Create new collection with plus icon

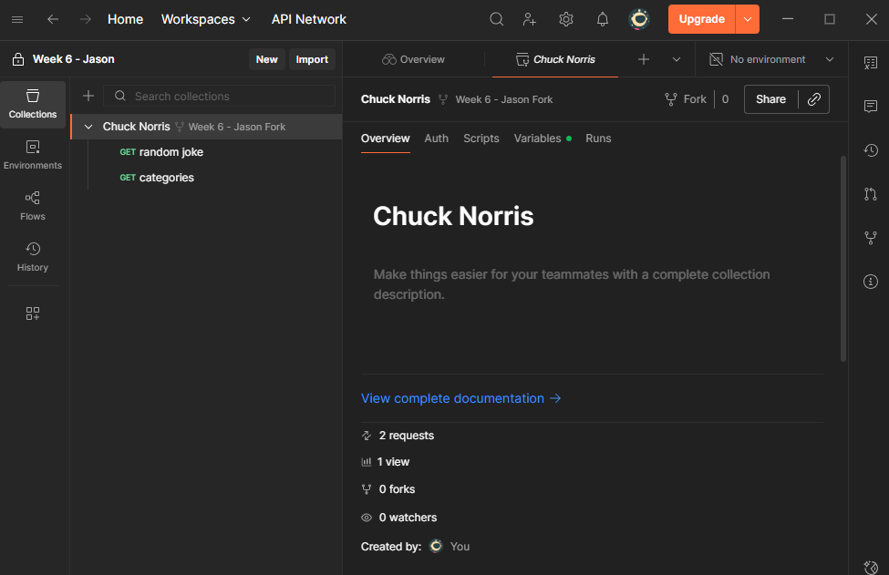[88, 96]
